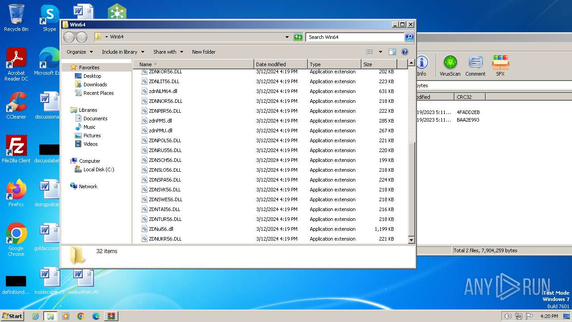
Task: Click WinRAR icon in taskbar
Action: [111, 316]
